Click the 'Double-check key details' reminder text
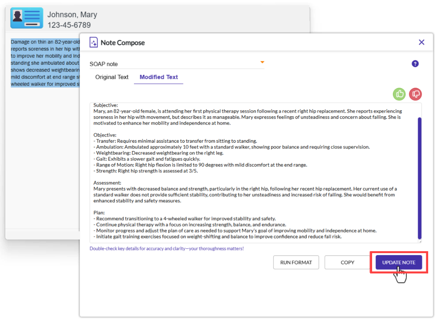 [167, 249]
